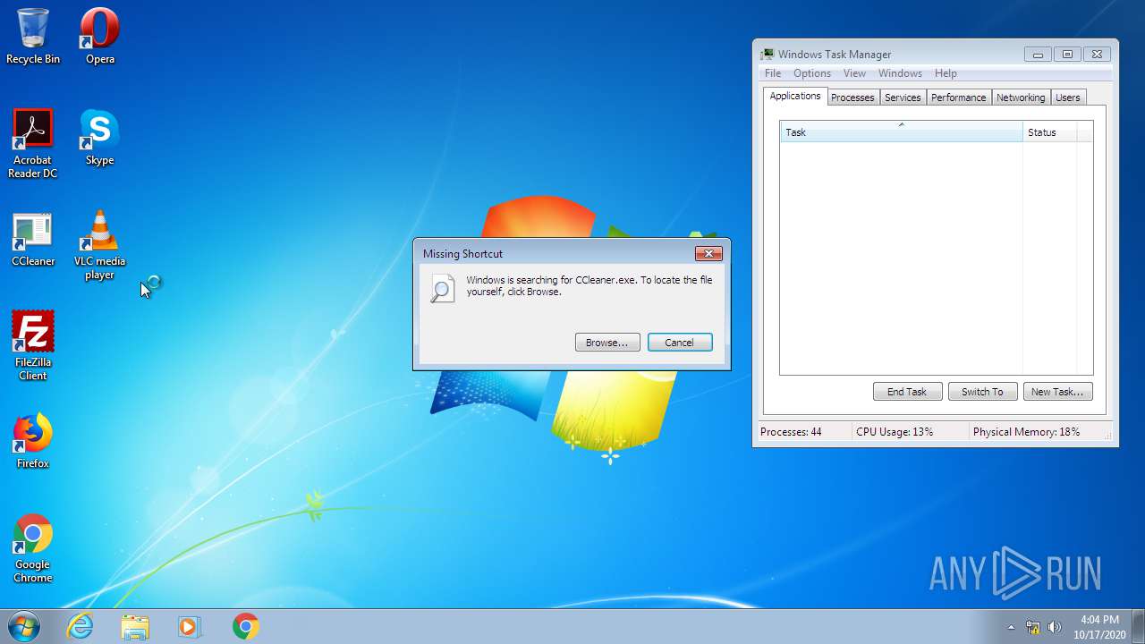
Task: Sort by the Status column header
Action: tap(1049, 132)
